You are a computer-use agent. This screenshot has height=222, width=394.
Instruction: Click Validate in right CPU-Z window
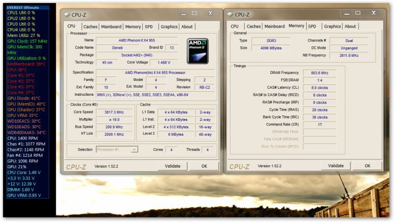click(x=336, y=166)
